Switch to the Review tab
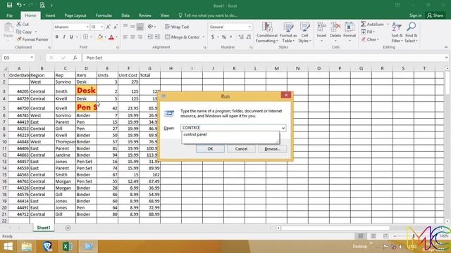Viewport: 451px width, 253px height. point(145,15)
